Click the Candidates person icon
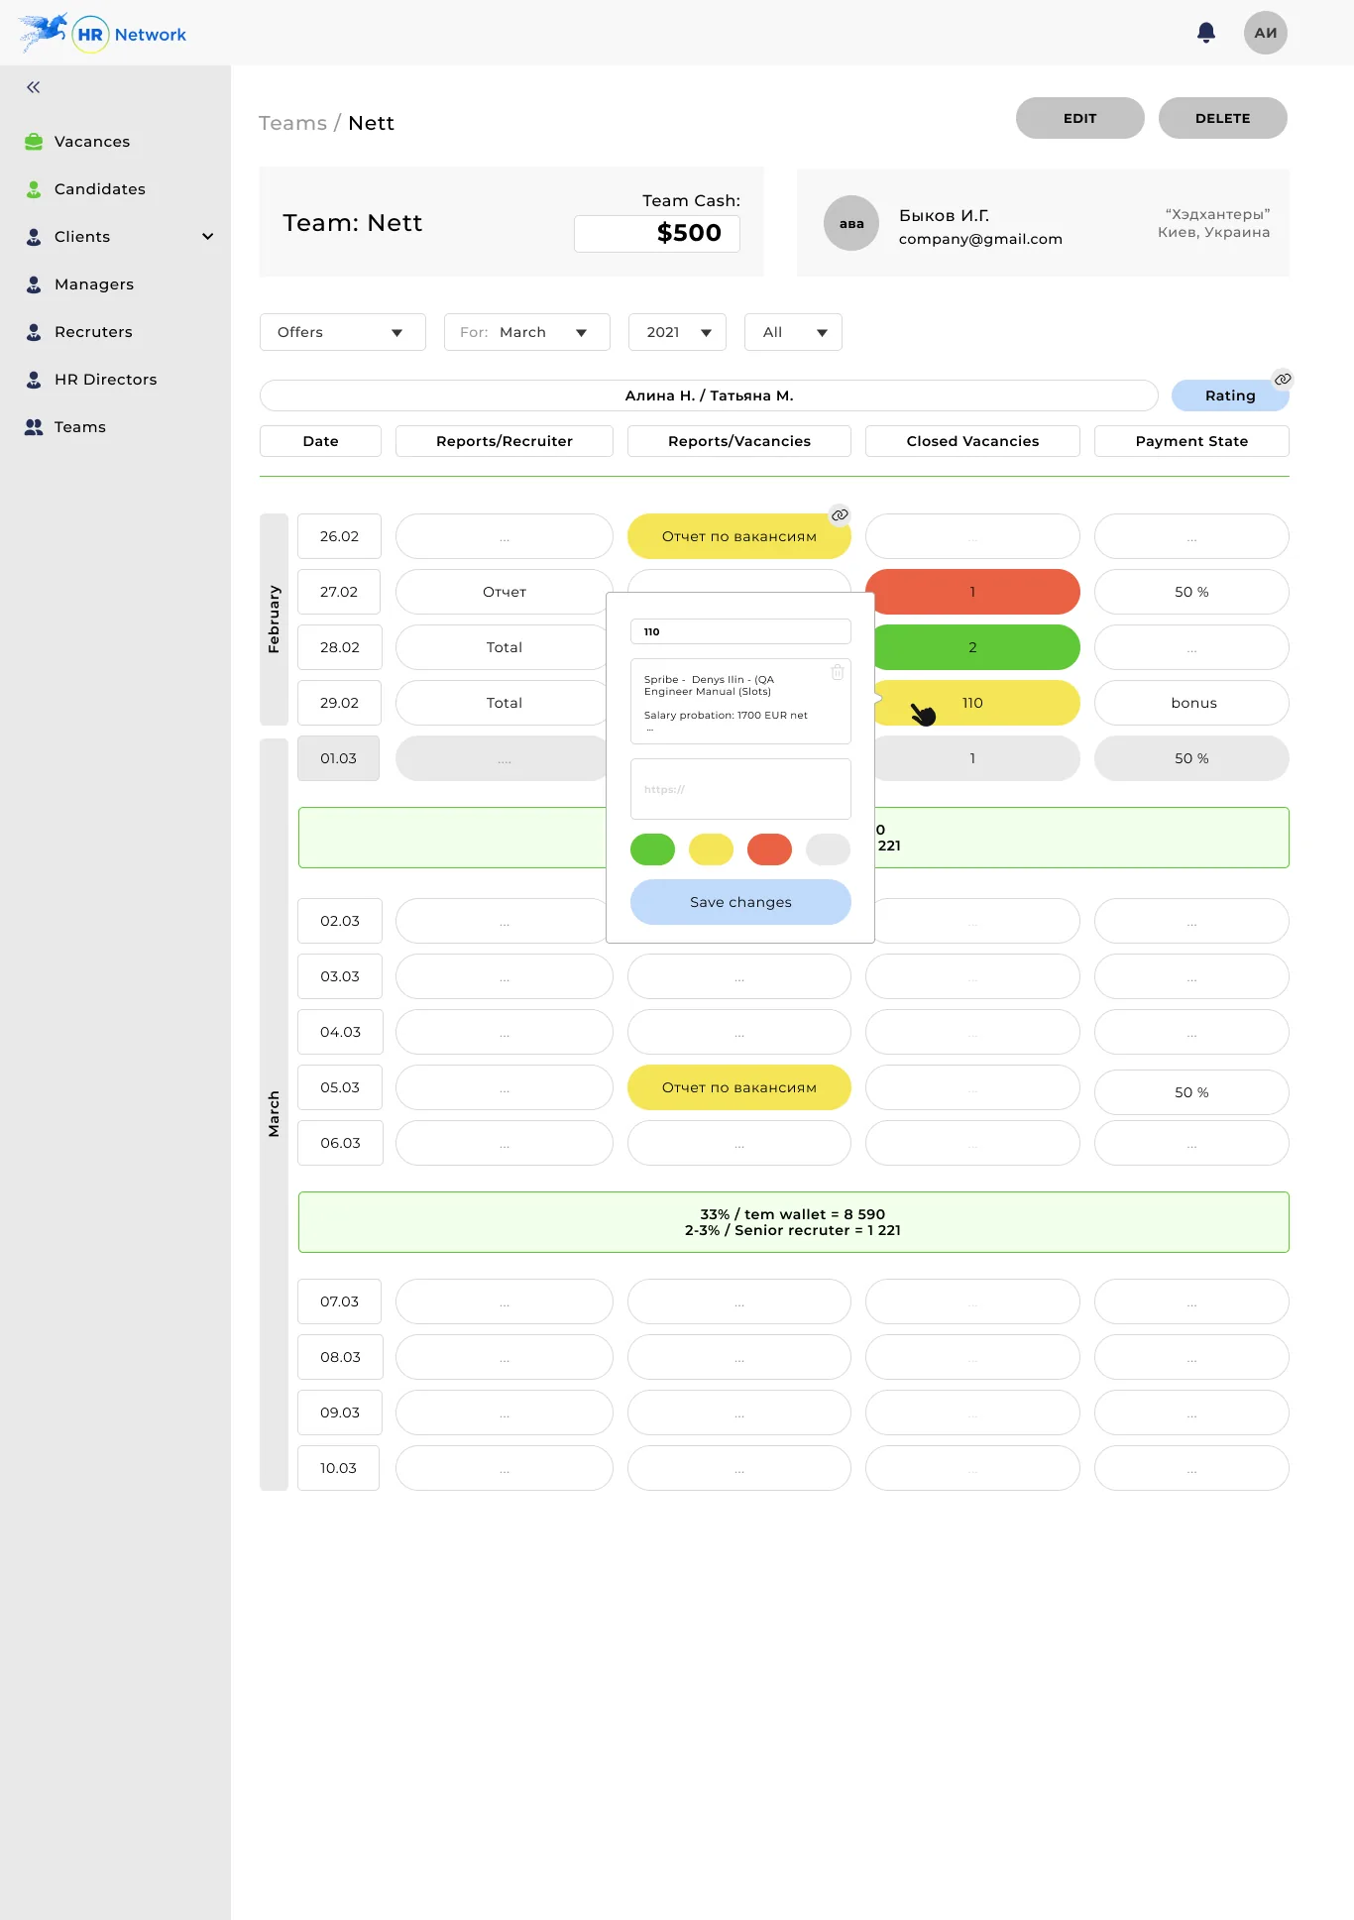 [x=34, y=189]
